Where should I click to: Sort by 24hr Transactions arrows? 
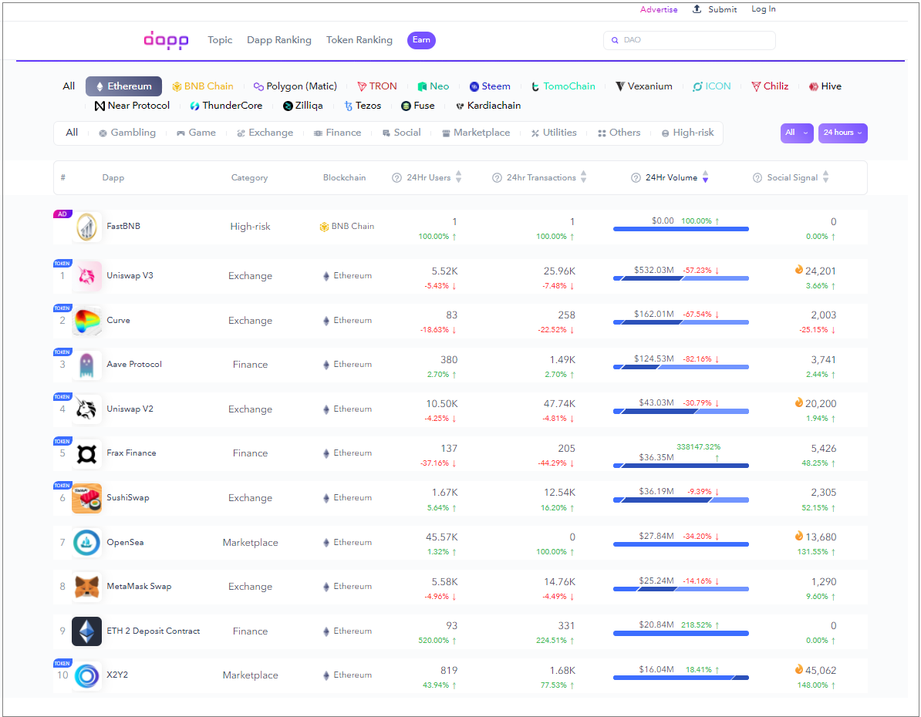[x=583, y=177]
